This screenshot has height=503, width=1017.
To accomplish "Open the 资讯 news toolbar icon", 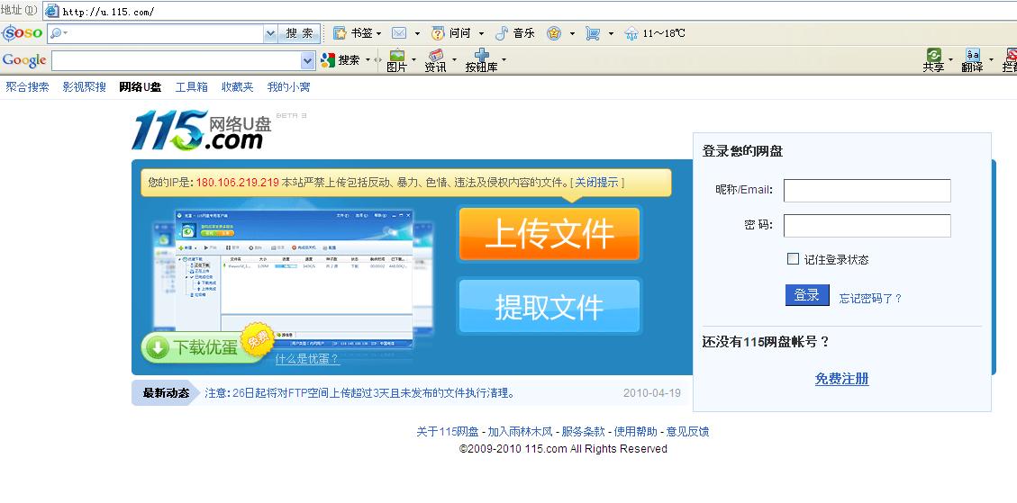I will pos(436,56).
